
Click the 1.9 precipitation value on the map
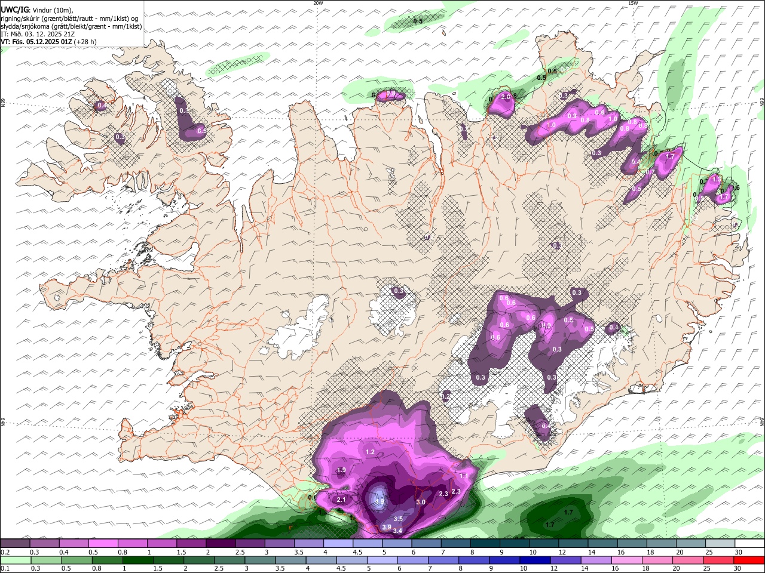(x=341, y=470)
